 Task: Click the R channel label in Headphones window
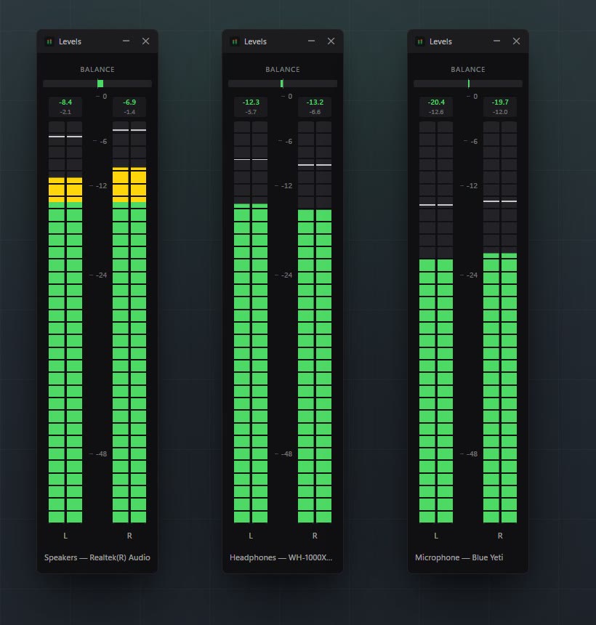(315, 536)
